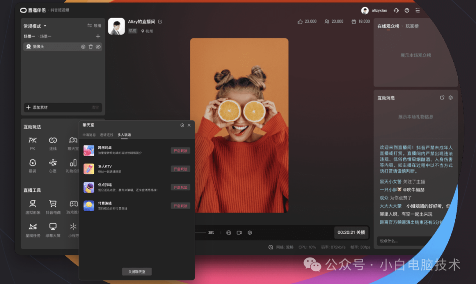Switch to the 邀请连线 tab
Image resolution: width=476 pixels, height=284 pixels.
point(106,135)
